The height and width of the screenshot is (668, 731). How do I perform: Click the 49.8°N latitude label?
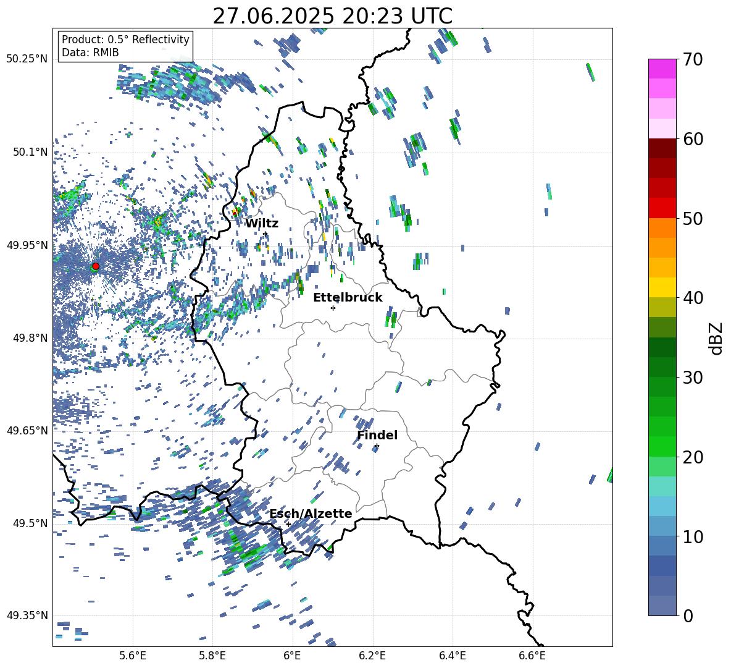[30, 338]
